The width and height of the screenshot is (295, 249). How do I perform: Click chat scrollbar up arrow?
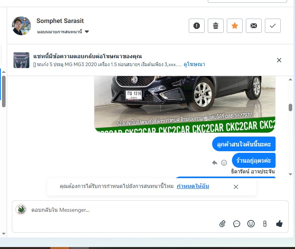pos(290,80)
